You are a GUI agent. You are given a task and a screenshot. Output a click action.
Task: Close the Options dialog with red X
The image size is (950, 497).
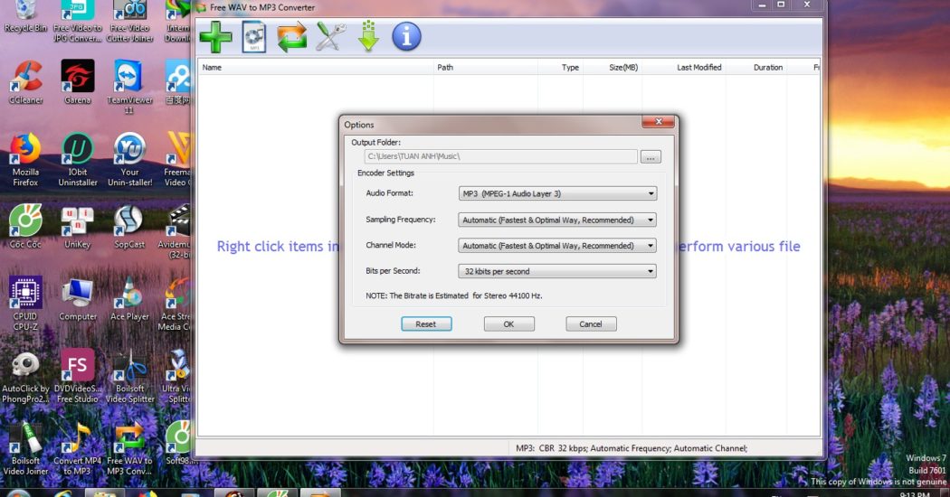[658, 122]
